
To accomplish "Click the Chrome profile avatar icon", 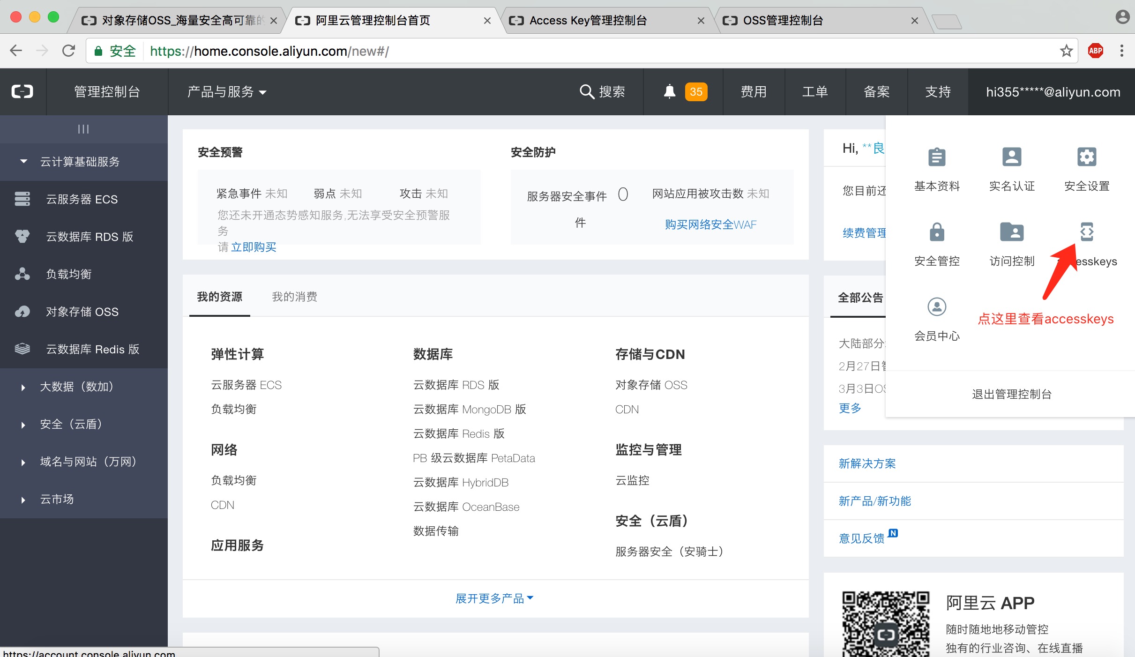I will click(x=1122, y=17).
